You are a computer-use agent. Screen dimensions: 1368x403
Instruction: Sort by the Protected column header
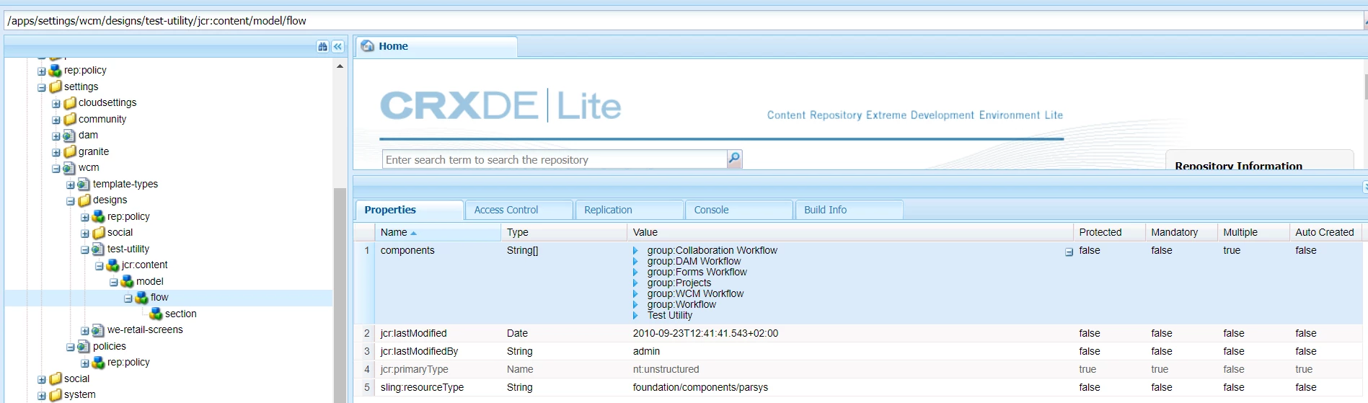(x=1109, y=232)
